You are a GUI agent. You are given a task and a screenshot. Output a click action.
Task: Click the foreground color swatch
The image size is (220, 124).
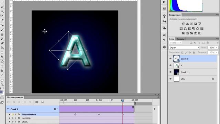coord(1,92)
